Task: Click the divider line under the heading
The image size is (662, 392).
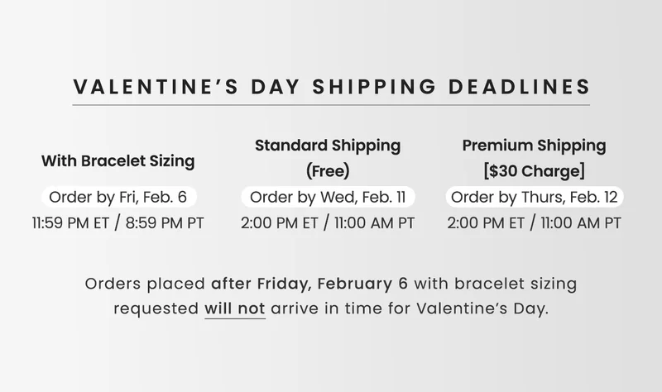Action: (331, 105)
